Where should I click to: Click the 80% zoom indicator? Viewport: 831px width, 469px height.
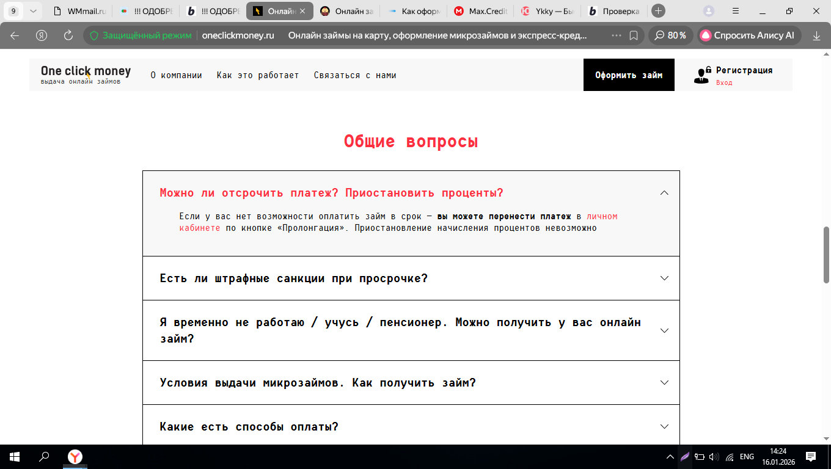coord(670,35)
